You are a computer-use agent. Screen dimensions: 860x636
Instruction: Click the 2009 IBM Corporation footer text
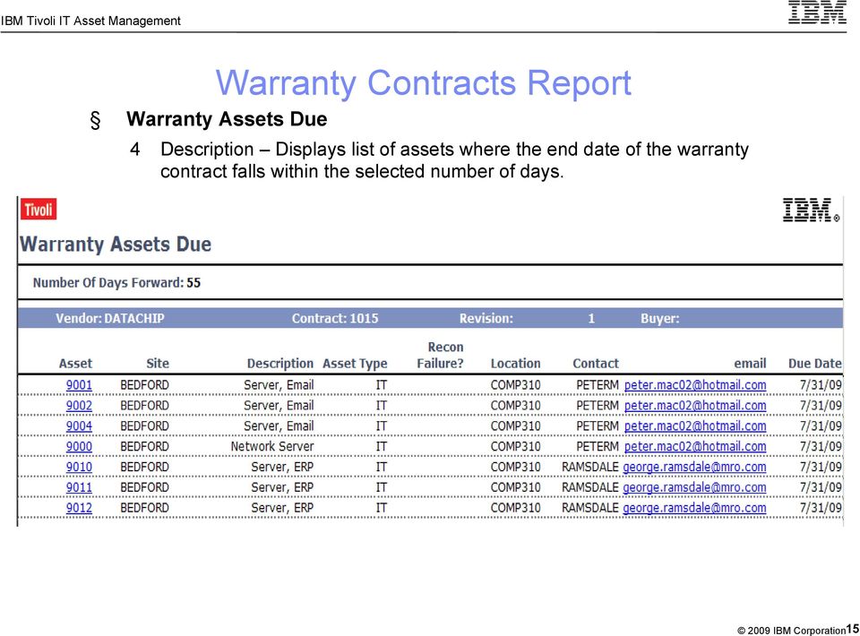click(x=791, y=630)
